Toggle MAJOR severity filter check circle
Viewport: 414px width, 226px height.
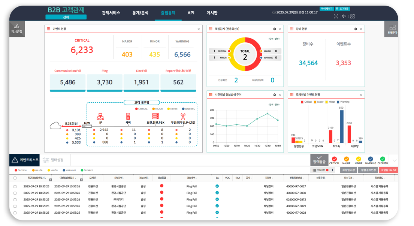[347, 159]
